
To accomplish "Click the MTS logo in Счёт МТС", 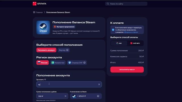I will (131, 43).
